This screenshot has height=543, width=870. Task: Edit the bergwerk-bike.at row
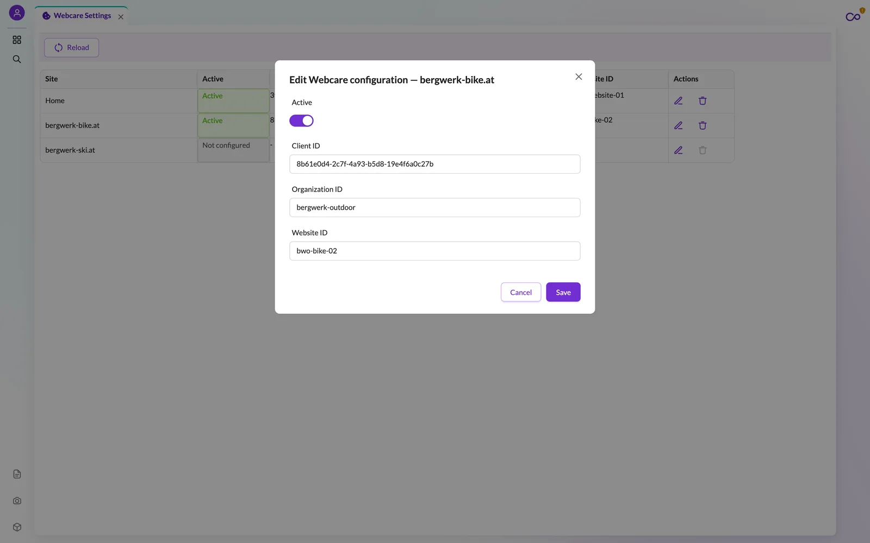(678, 125)
